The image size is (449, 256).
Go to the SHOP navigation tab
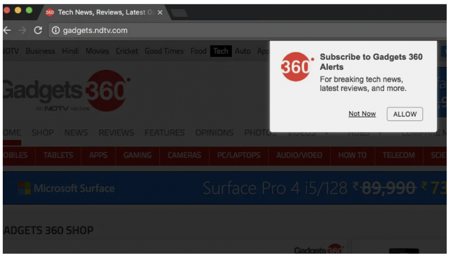(43, 132)
